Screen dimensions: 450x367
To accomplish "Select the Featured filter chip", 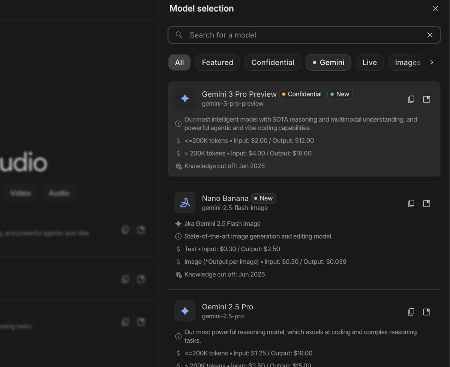I will [217, 62].
